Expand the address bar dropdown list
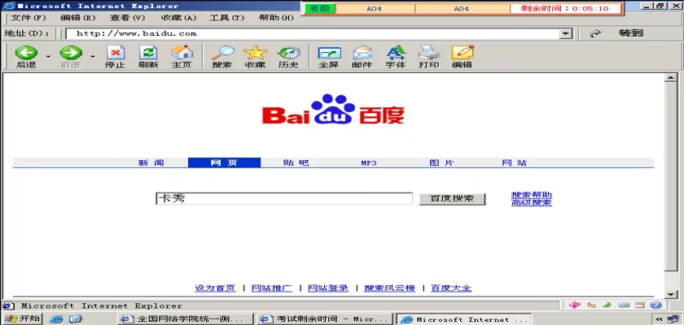684x325 pixels. pyautogui.click(x=566, y=34)
